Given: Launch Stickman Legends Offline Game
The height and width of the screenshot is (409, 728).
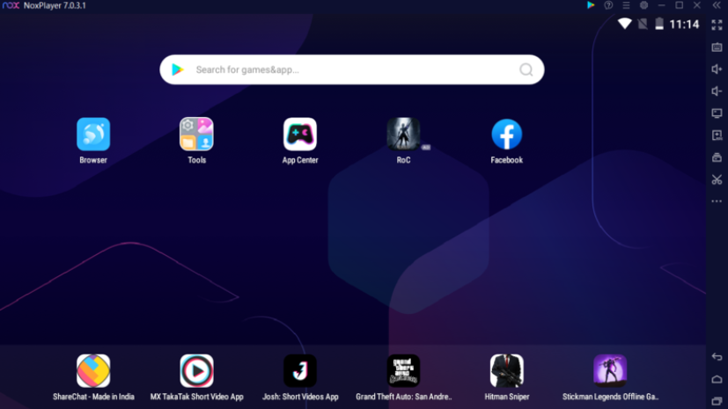Looking at the screenshot, I should pos(610,371).
